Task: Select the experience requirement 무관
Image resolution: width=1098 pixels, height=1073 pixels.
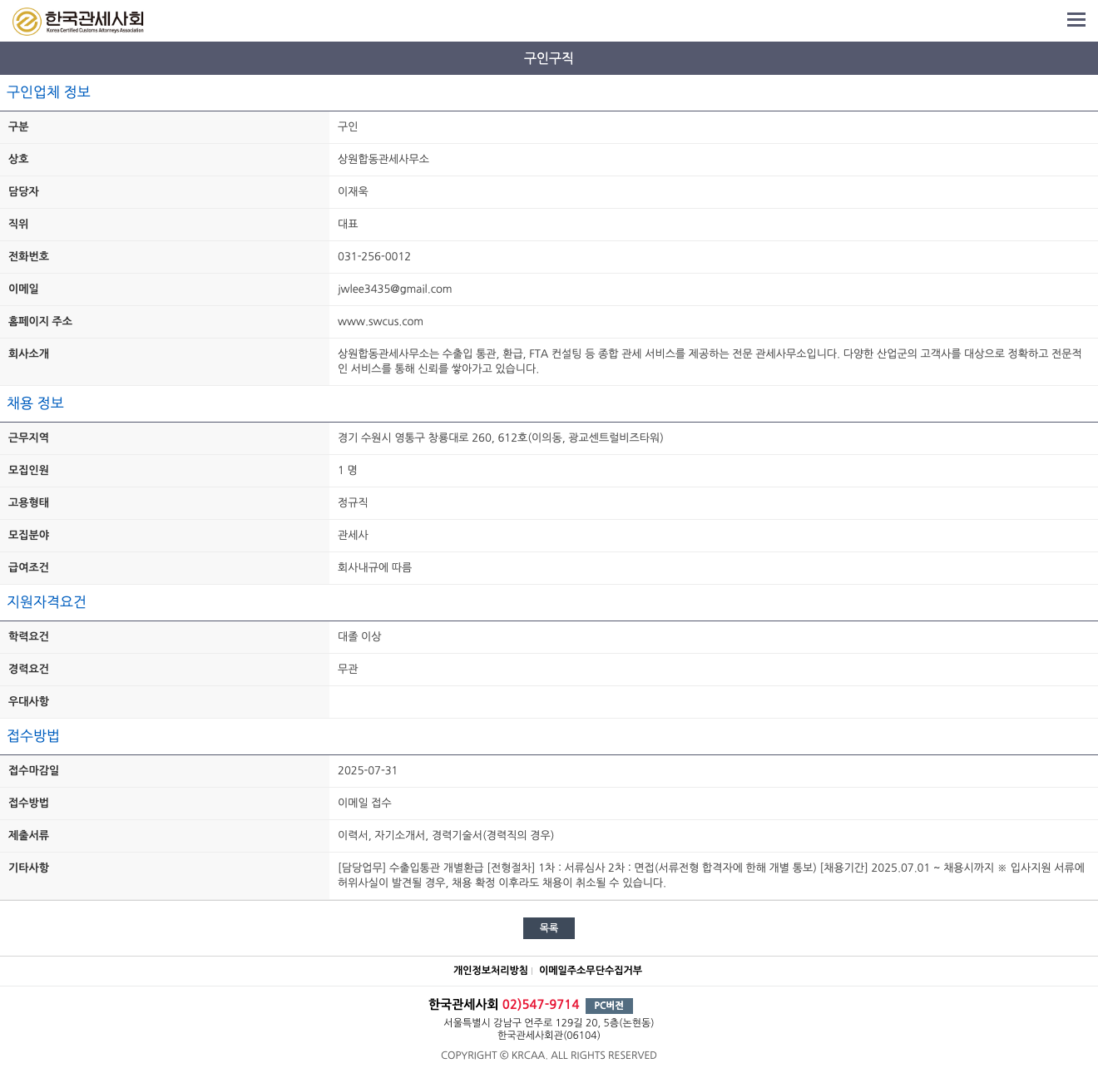Action: tap(348, 669)
